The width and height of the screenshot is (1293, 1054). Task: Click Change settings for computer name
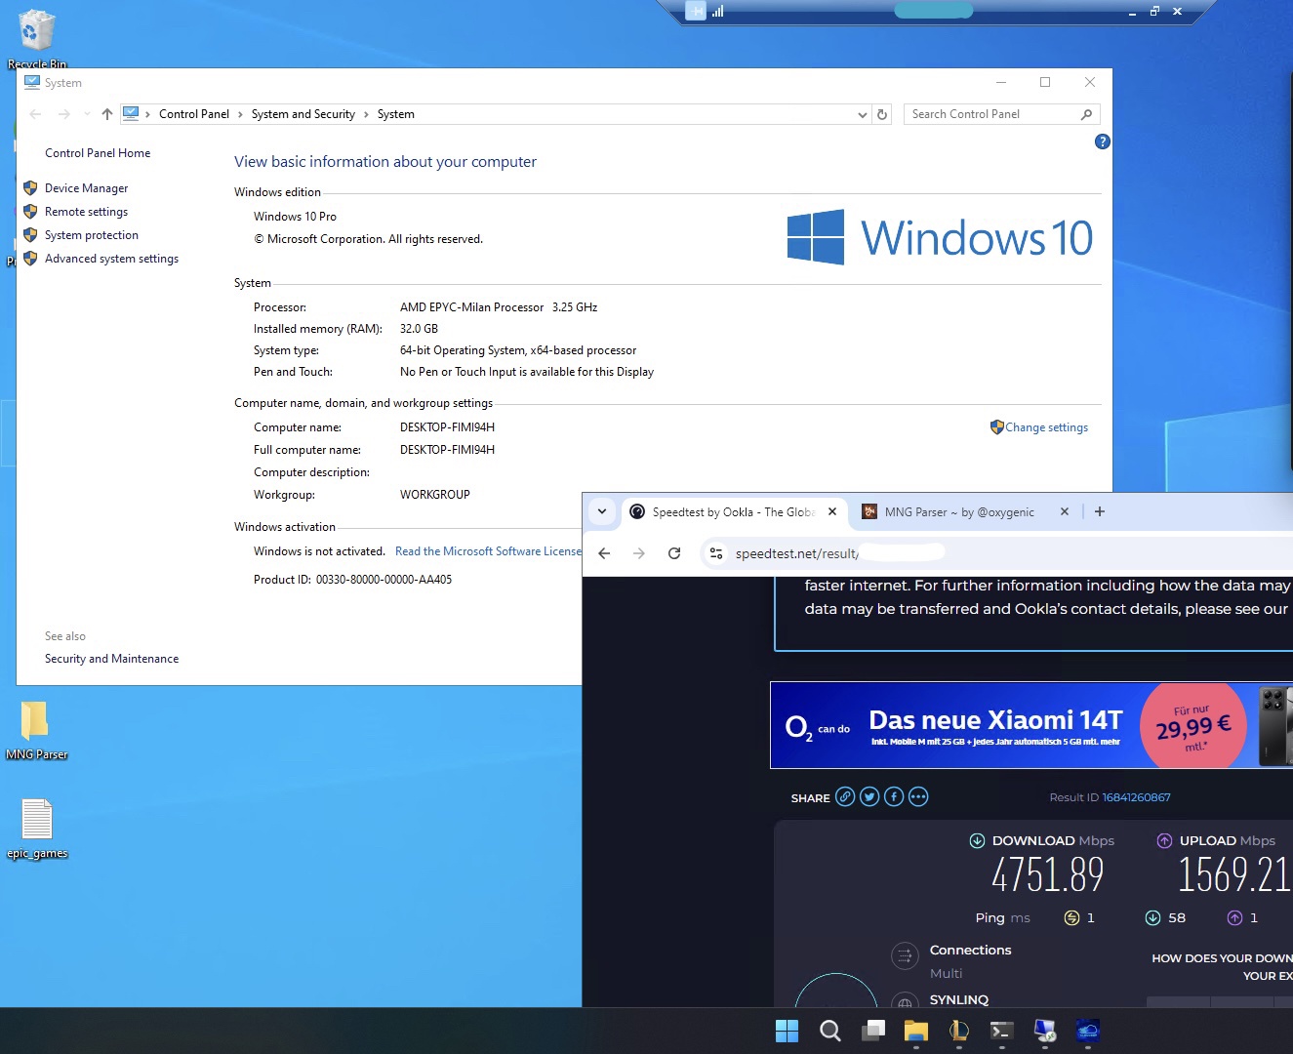click(x=1046, y=427)
